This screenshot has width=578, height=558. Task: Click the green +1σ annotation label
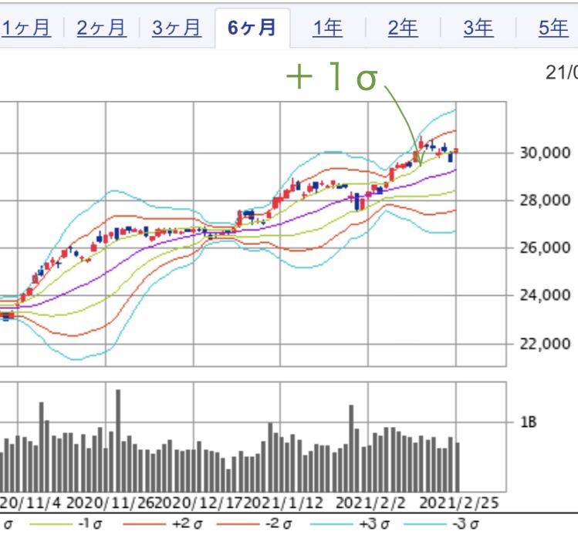pyautogui.click(x=332, y=78)
